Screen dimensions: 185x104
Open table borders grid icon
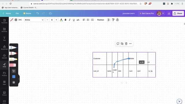coord(16,20)
